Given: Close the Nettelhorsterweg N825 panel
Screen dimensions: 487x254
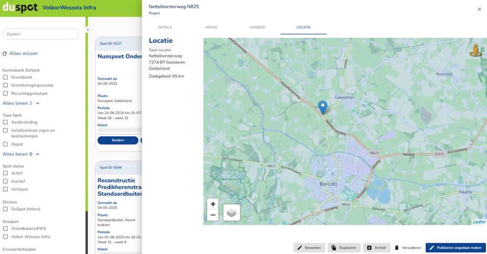Looking at the screenshot, I should coord(479,9).
